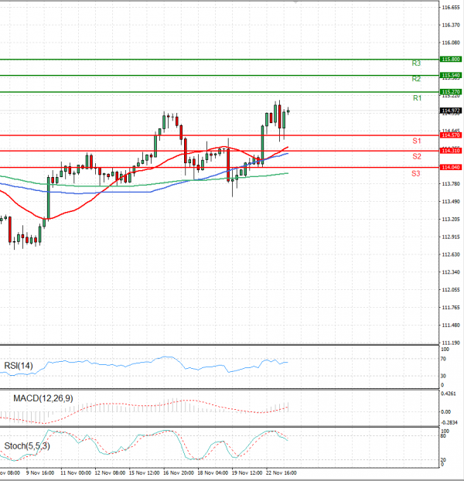Click the 116.655 price axis value
The height and width of the screenshot is (481, 464).
[x=451, y=8]
